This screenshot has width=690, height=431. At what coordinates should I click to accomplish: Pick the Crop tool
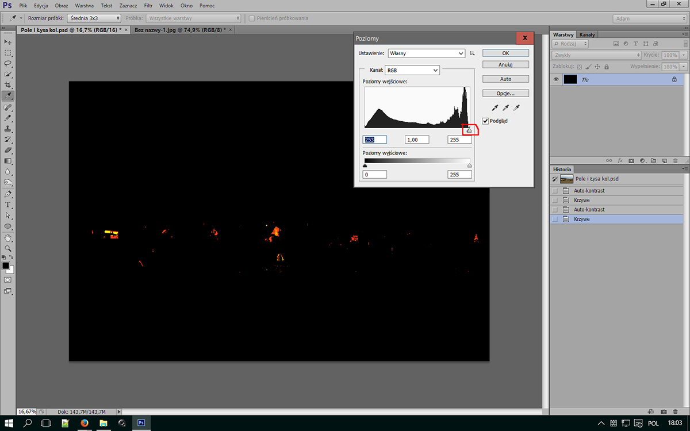(8, 85)
